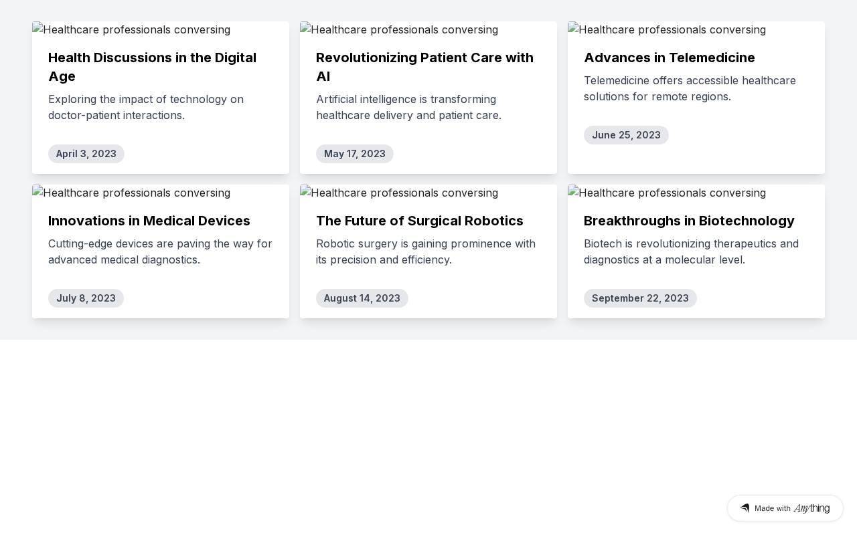The width and height of the screenshot is (857, 535).
Task: Open Breakthroughs in Biotechnology article
Action: (x=689, y=221)
